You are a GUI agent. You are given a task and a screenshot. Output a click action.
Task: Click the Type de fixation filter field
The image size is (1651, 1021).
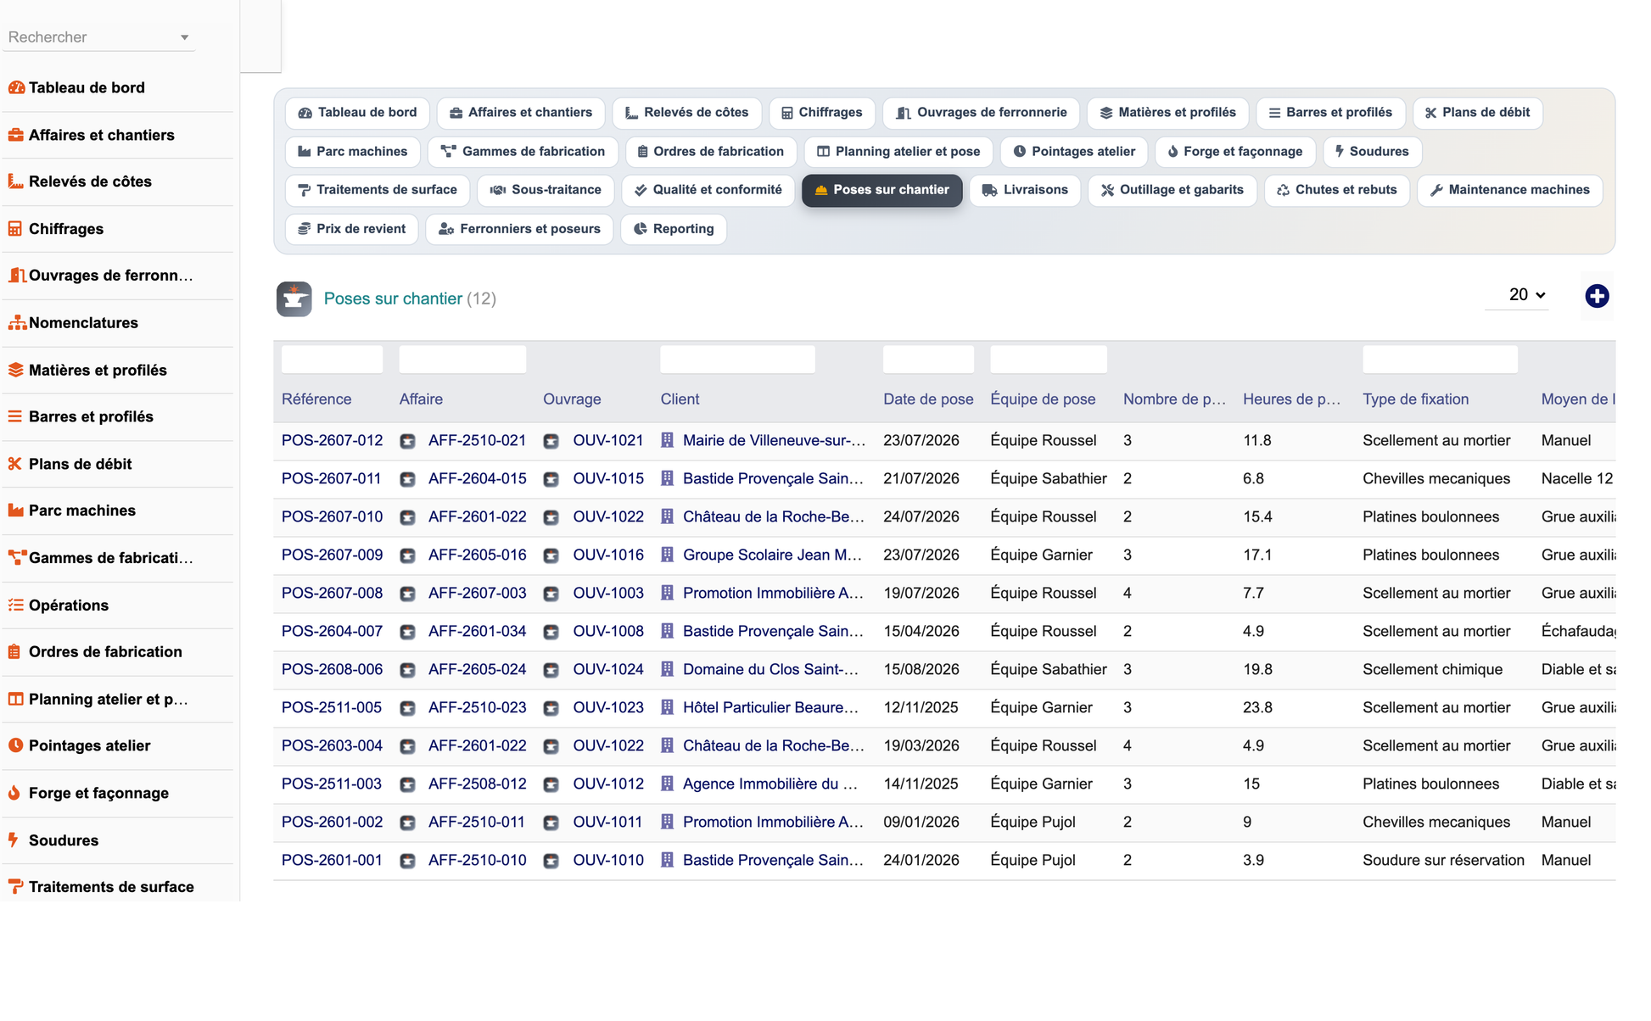click(x=1440, y=360)
